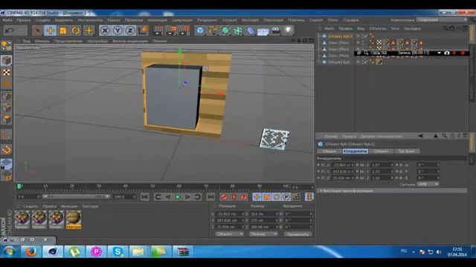Image resolution: width=476 pixels, height=267 pixels.
Task: Toggle the Snap magnet icon
Action: (x=6, y=150)
